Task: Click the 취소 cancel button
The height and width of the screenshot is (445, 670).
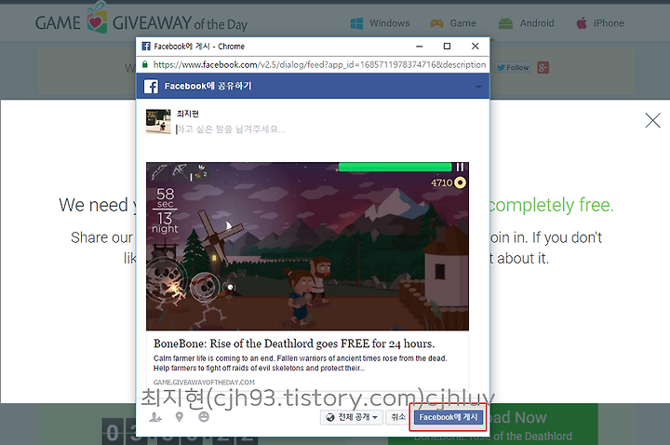Action: coord(398,417)
